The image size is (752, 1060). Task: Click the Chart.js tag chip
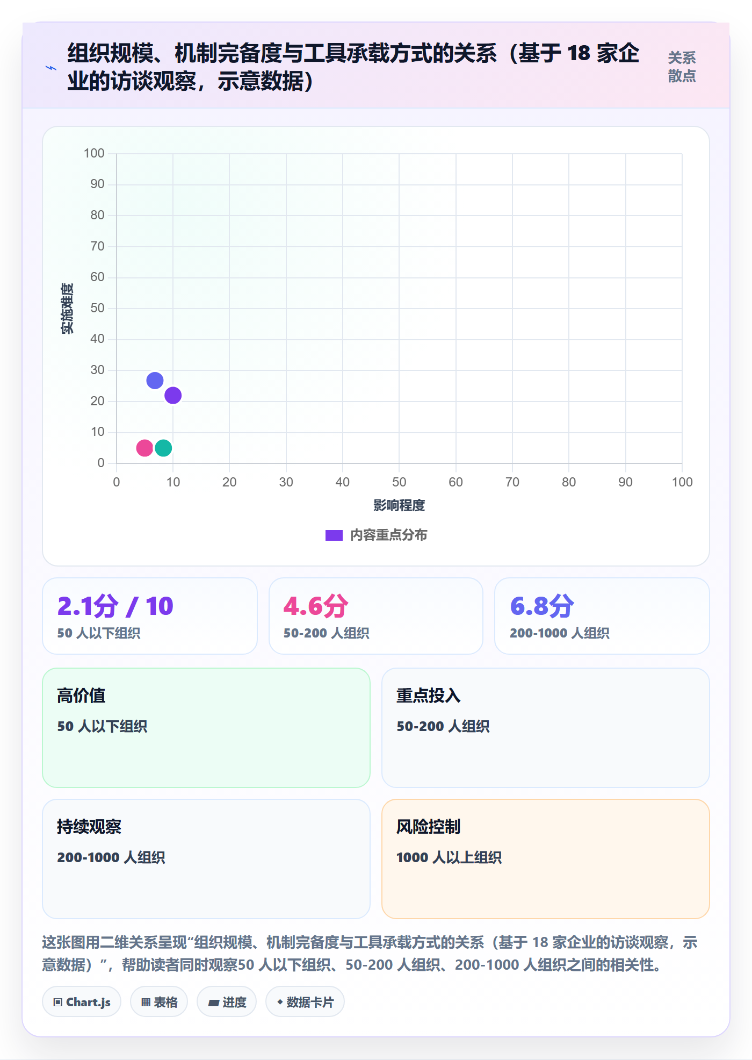(82, 1002)
